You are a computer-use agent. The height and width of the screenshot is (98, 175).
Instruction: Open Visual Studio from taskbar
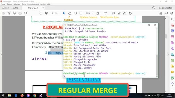click(41, 96)
